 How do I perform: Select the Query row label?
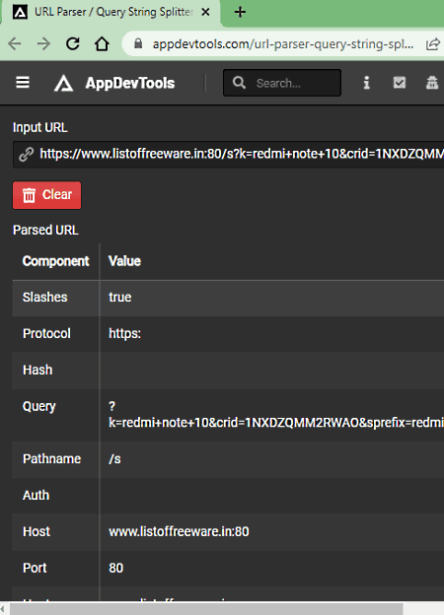click(x=38, y=407)
